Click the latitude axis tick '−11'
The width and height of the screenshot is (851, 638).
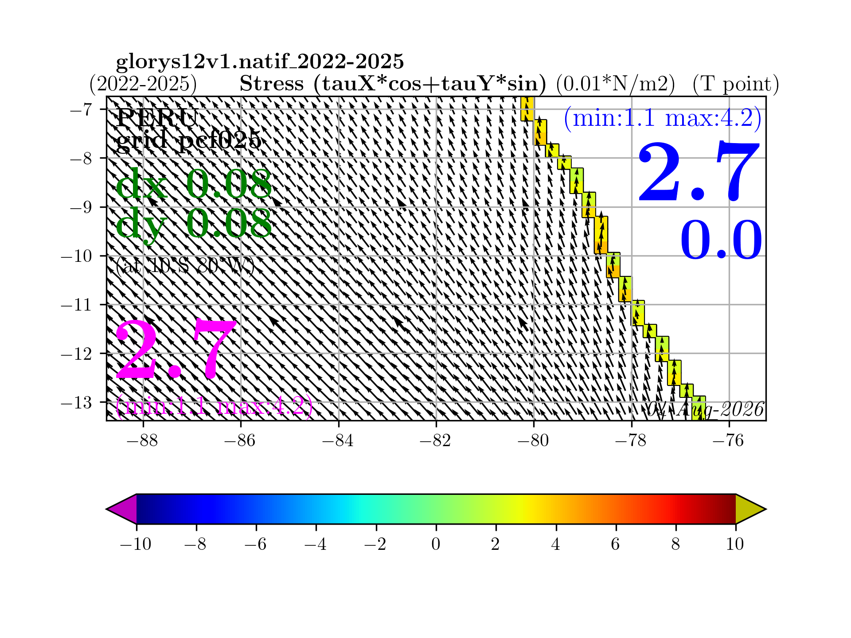coord(77,304)
